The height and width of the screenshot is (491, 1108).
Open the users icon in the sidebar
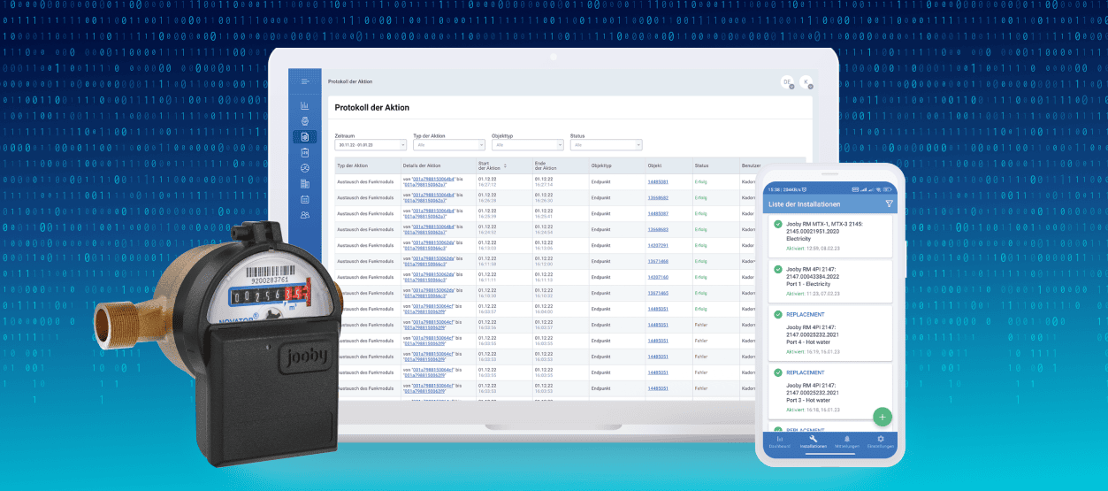[305, 214]
